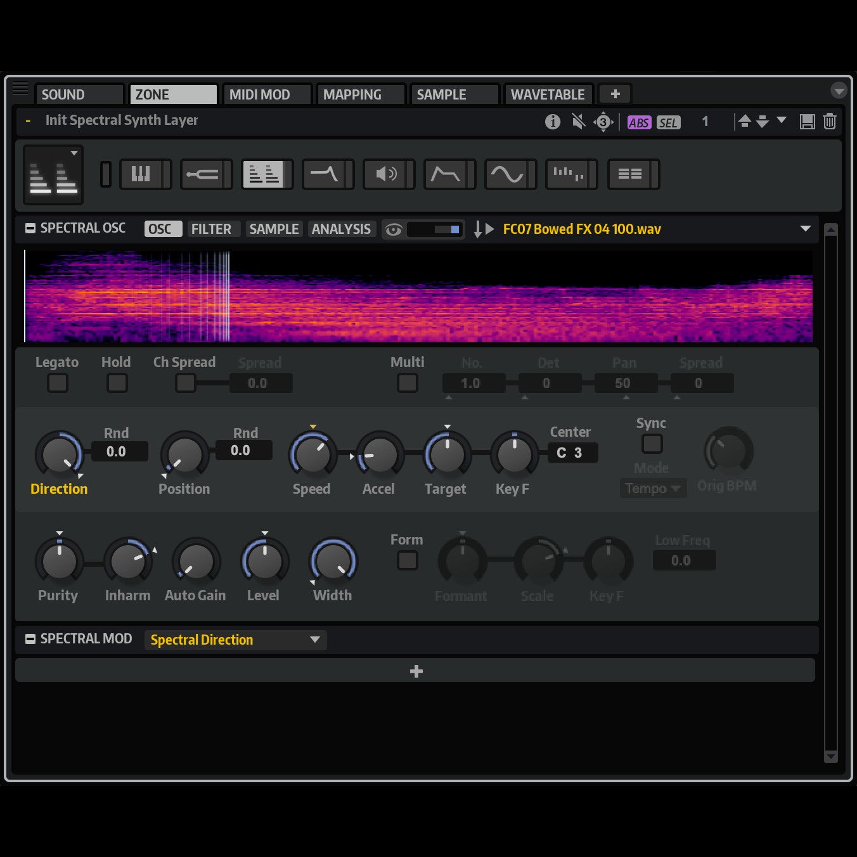Screen dimensions: 857x857
Task: Click the sample import arrow icon
Action: pyautogui.click(x=478, y=229)
